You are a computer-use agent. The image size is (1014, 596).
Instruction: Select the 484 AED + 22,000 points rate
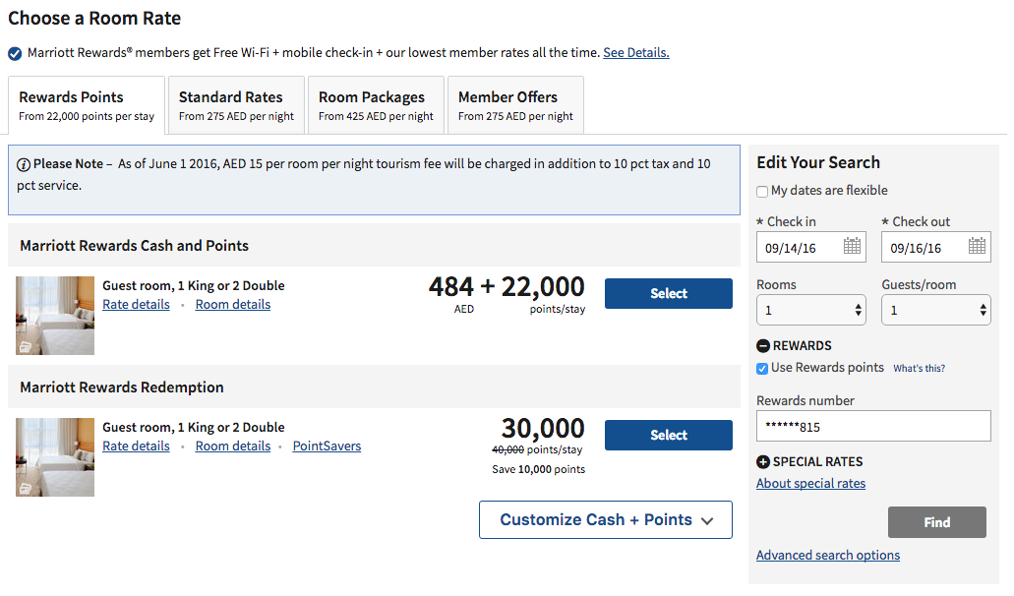669,293
